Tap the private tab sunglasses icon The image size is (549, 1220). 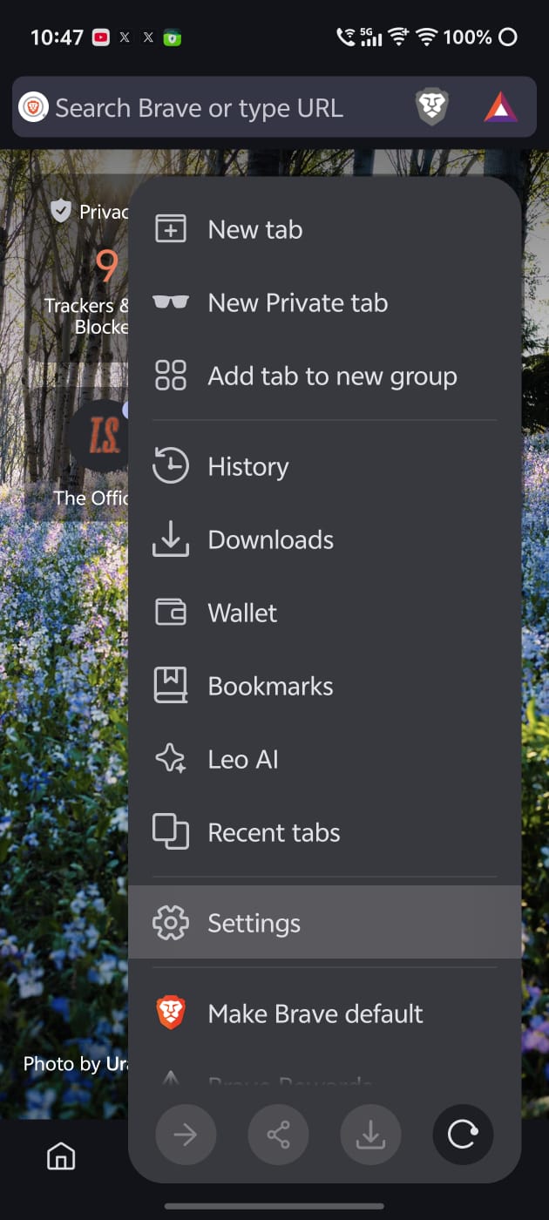tap(171, 302)
